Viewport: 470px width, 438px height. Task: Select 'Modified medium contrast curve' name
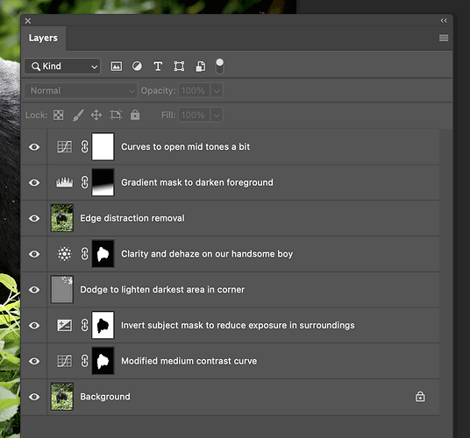coord(189,361)
